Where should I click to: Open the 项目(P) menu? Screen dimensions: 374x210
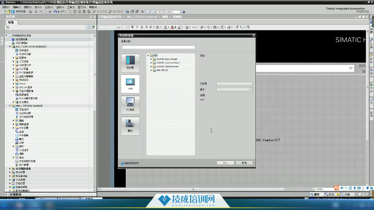pos(6,7)
